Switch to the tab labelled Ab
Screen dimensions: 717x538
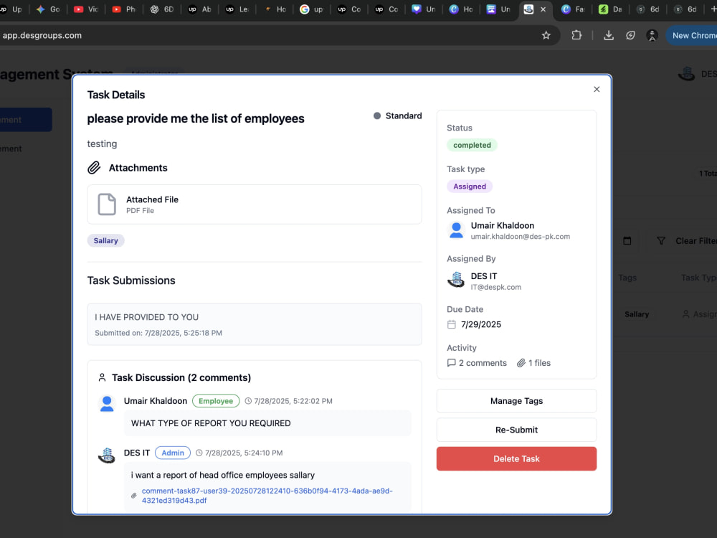click(200, 9)
